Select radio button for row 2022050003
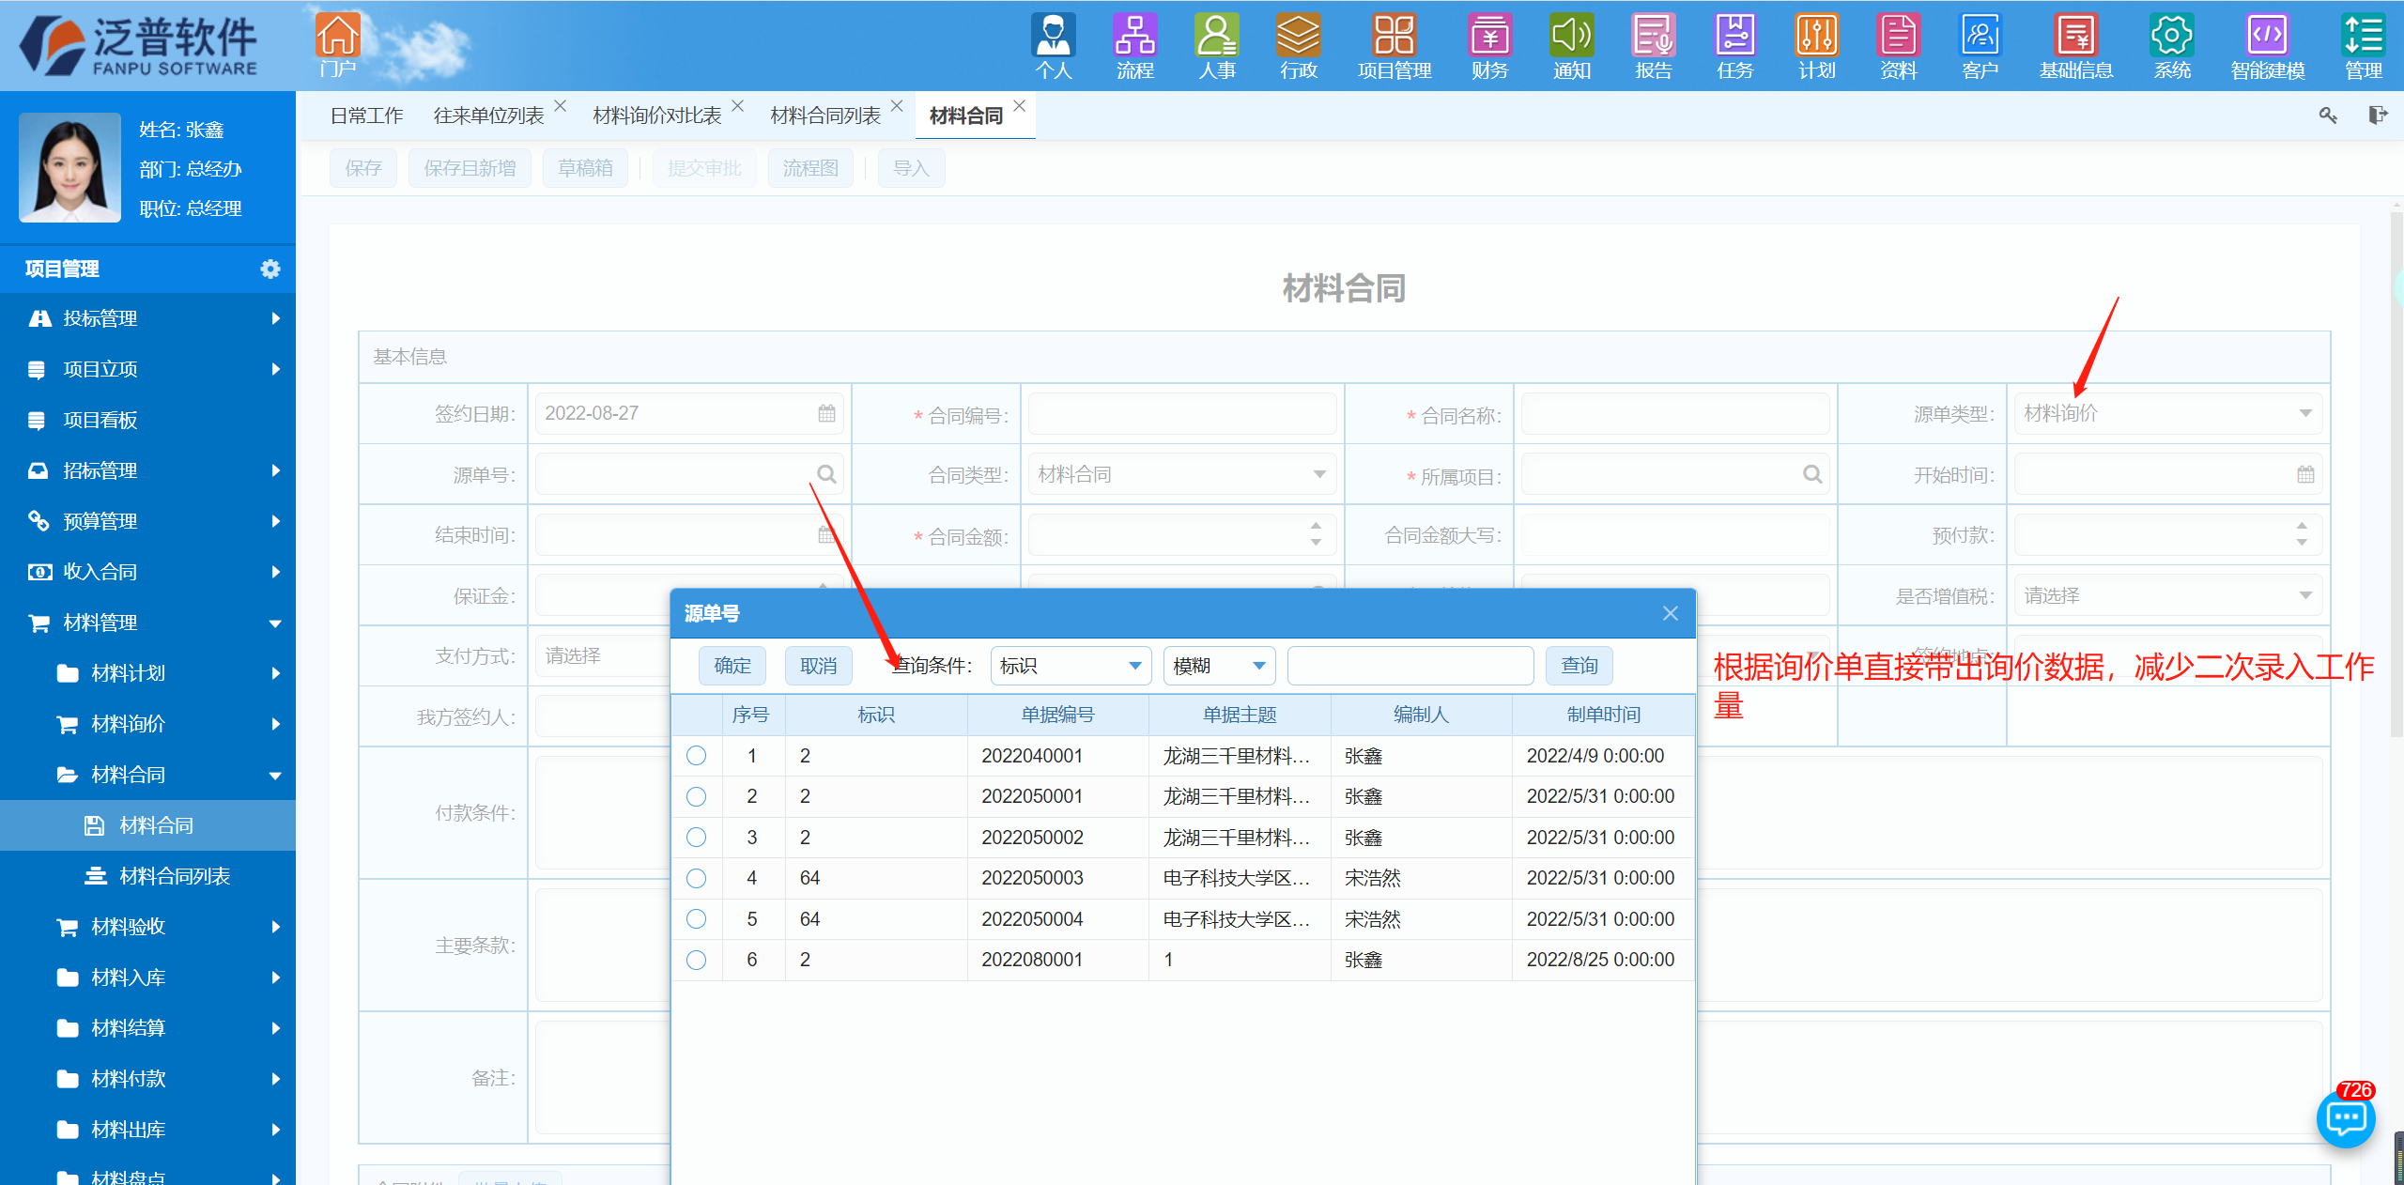The image size is (2404, 1185). pyautogui.click(x=696, y=878)
